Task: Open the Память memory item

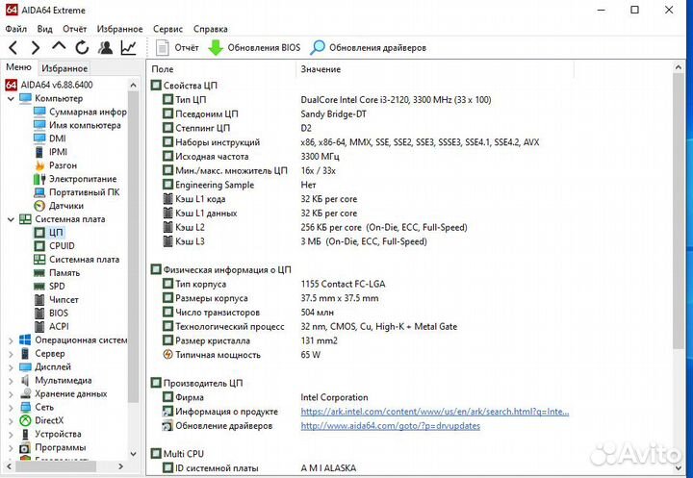Action: tap(57, 272)
